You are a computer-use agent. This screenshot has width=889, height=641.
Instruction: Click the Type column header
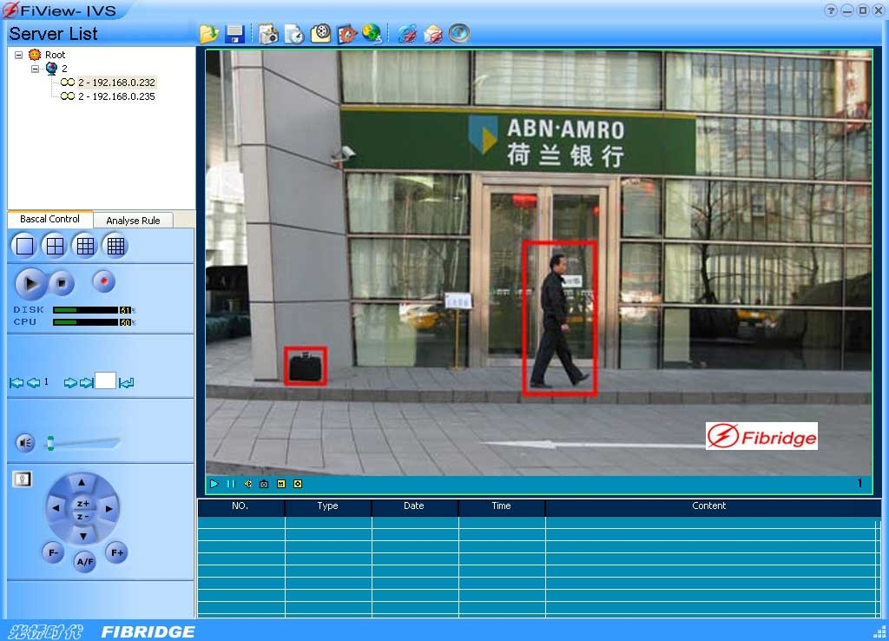327,506
